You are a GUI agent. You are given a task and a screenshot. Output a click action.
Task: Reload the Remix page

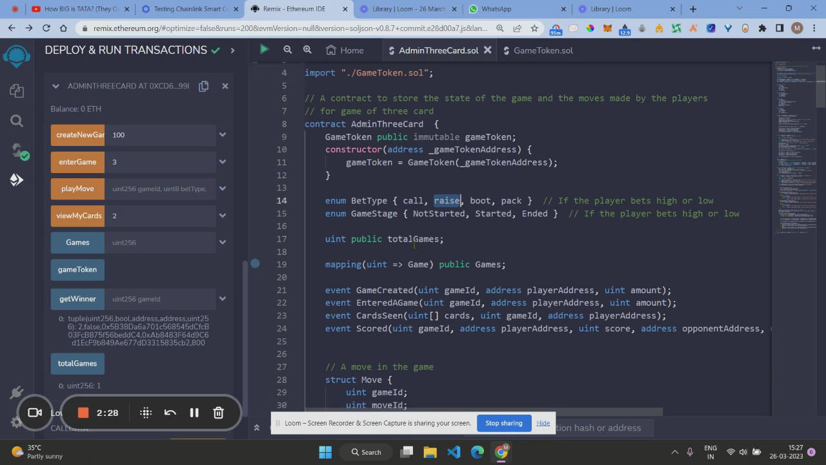coord(46,28)
